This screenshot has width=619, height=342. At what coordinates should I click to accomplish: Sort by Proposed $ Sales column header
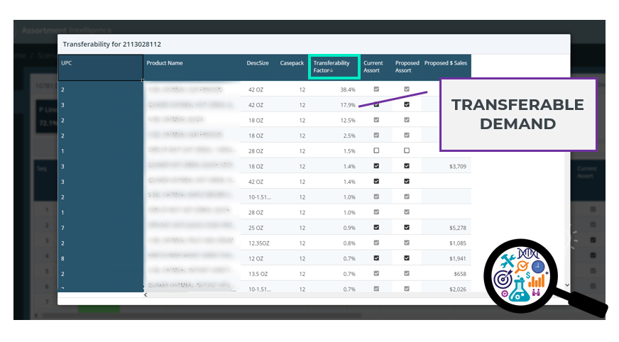pyautogui.click(x=446, y=63)
